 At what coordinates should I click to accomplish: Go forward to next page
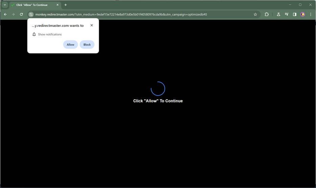pos(13,14)
